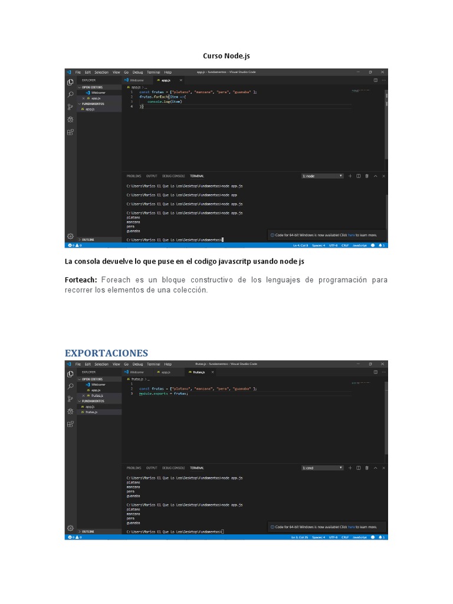This screenshot has height=604, width=453.
Task: Click code minimap in frutas.js window
Action: pos(360,383)
